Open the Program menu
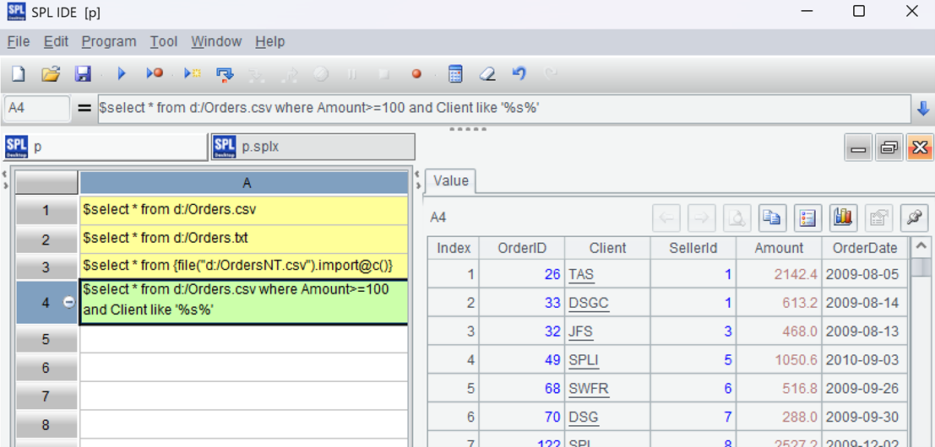This screenshot has height=447, width=935. [x=109, y=41]
